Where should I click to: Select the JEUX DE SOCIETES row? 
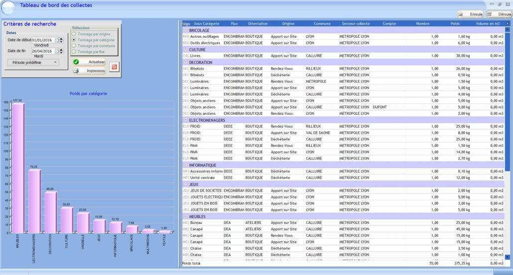[x=343, y=190]
